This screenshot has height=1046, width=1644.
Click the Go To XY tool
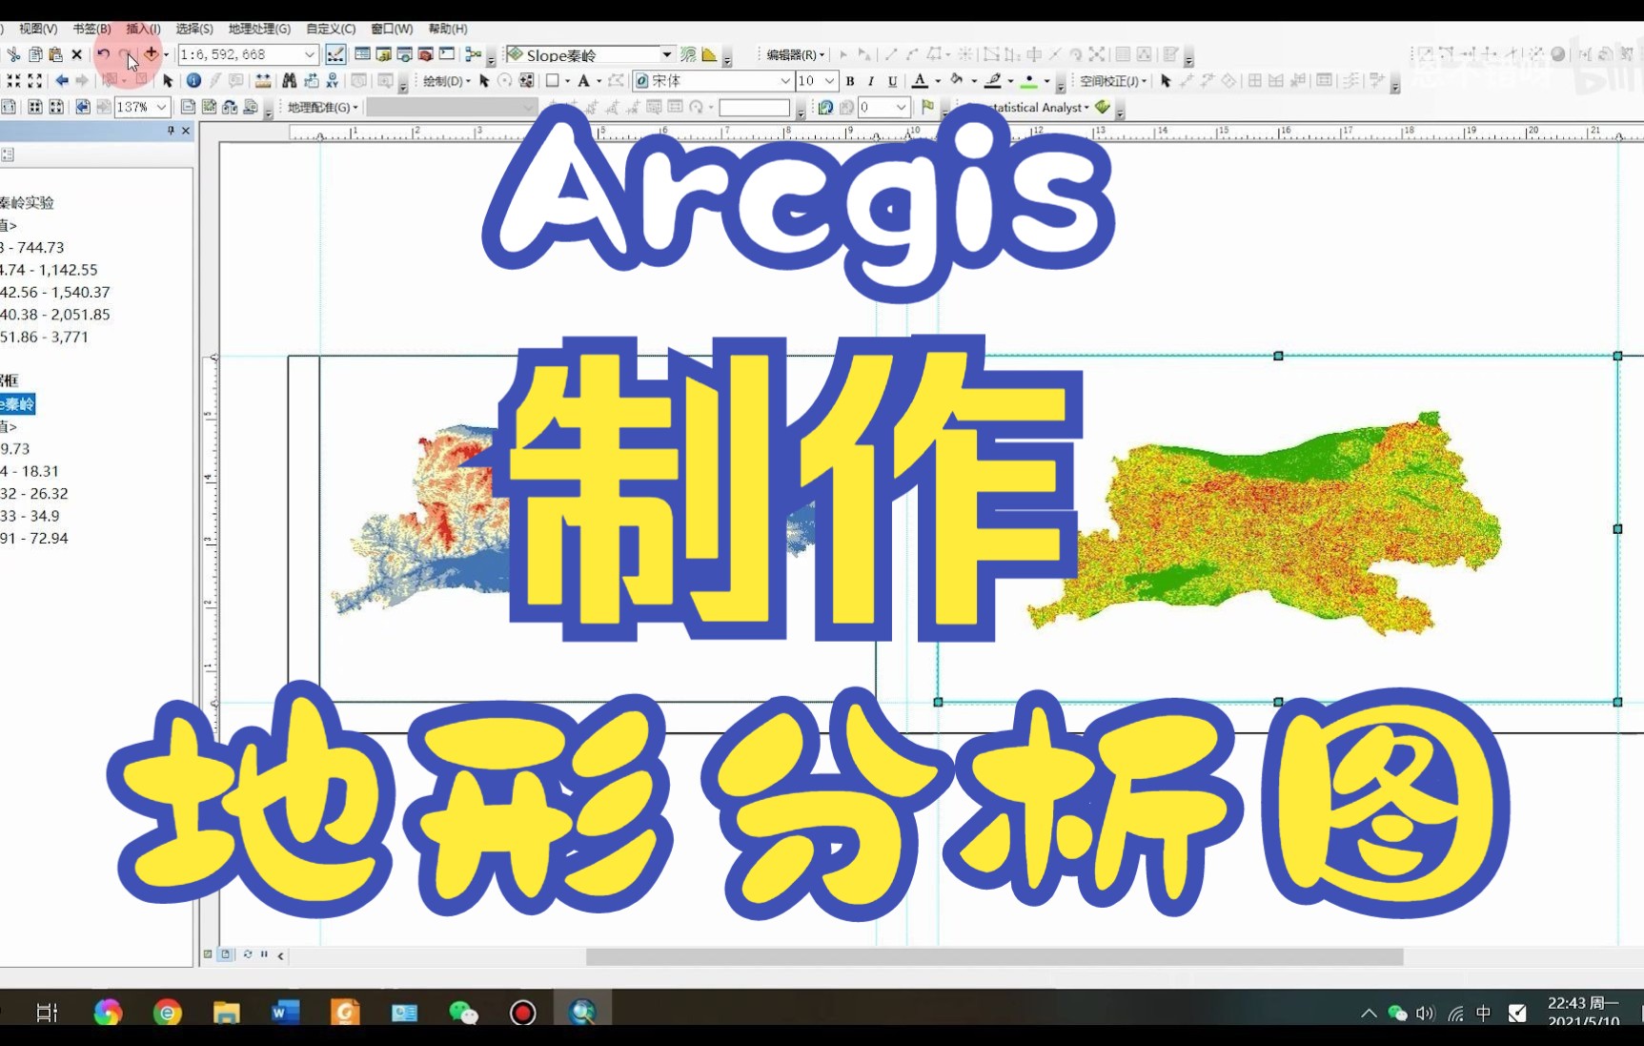pyautogui.click(x=333, y=81)
